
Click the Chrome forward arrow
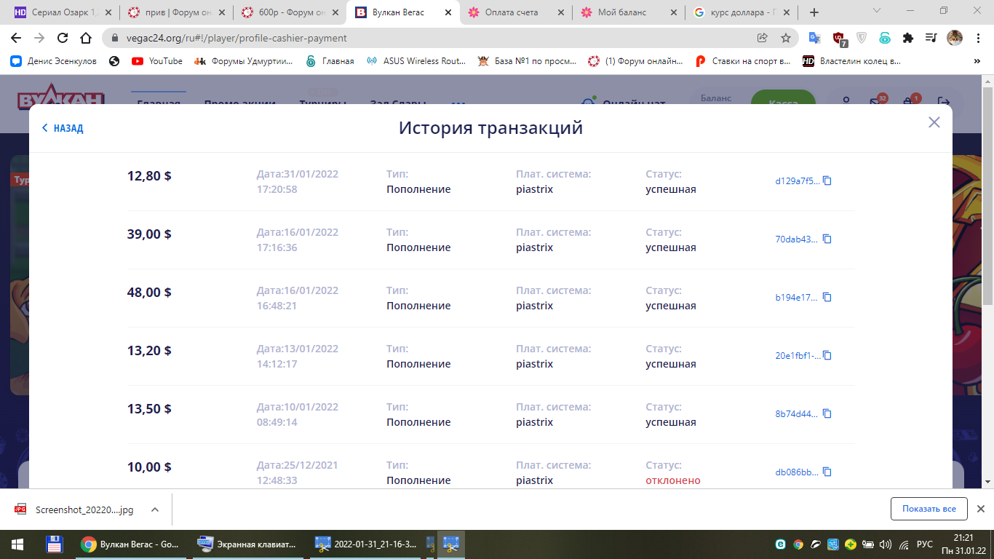[x=39, y=38]
